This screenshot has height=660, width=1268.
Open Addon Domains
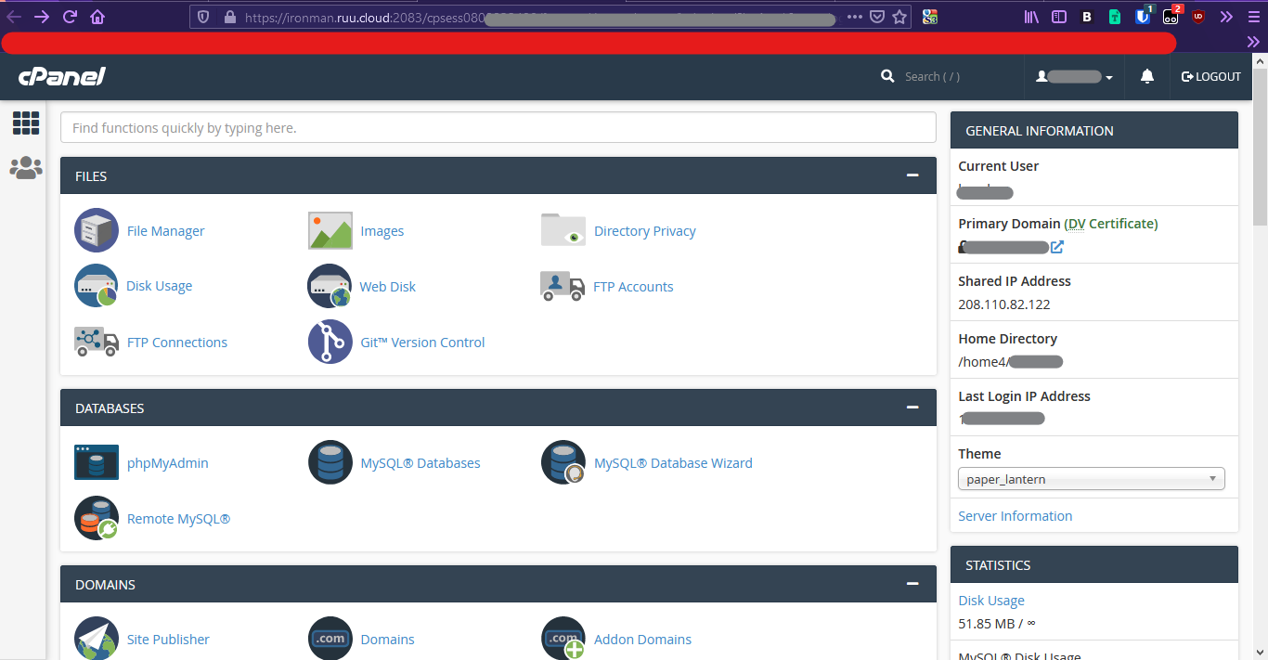(642, 640)
